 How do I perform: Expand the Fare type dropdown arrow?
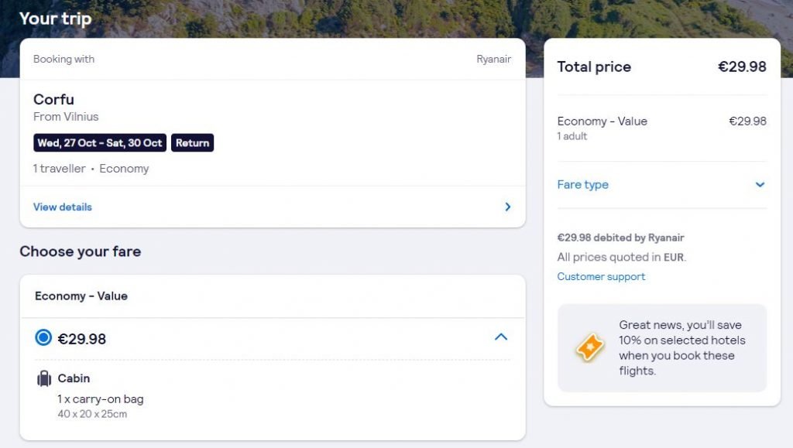[x=760, y=185]
